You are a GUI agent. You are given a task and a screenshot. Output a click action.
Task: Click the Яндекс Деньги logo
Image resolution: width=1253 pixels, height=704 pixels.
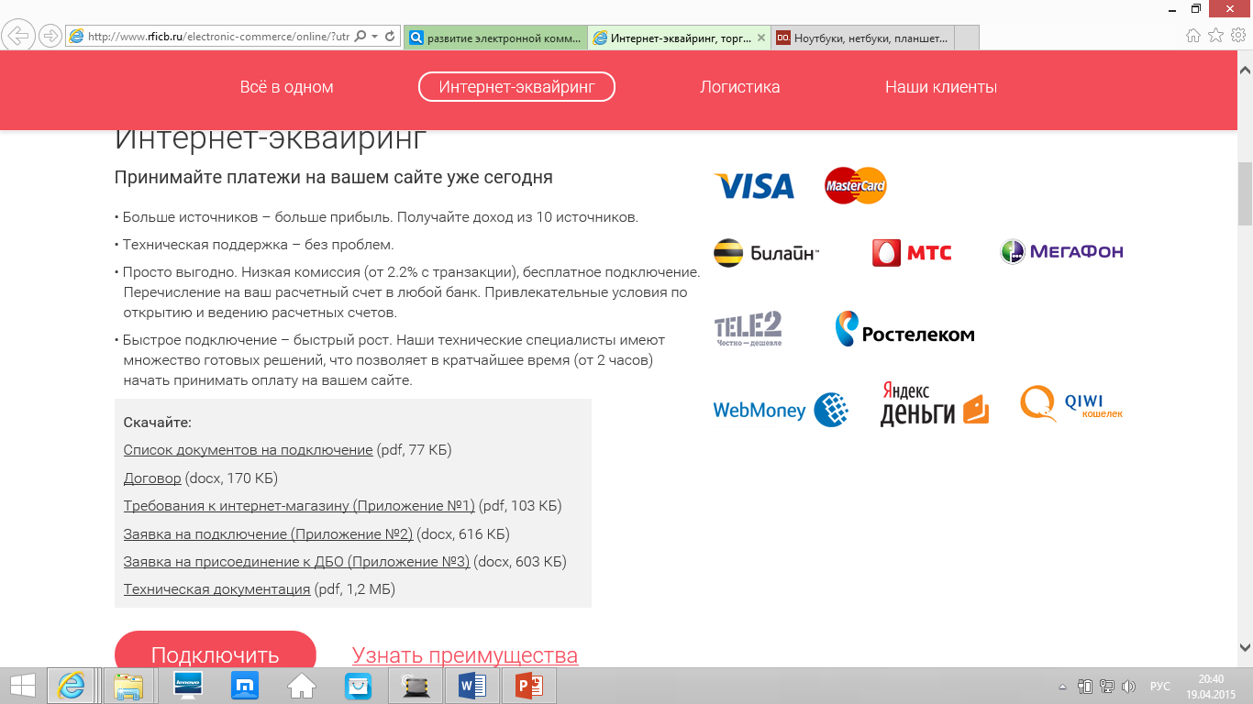934,404
